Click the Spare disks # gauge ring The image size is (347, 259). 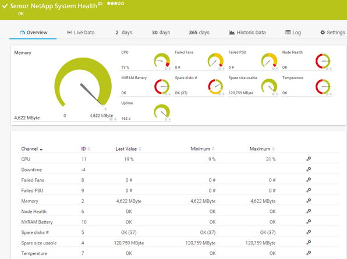215,87
